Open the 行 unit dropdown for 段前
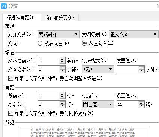The height and width of the screenshot is (137, 159). click(x=70, y=96)
